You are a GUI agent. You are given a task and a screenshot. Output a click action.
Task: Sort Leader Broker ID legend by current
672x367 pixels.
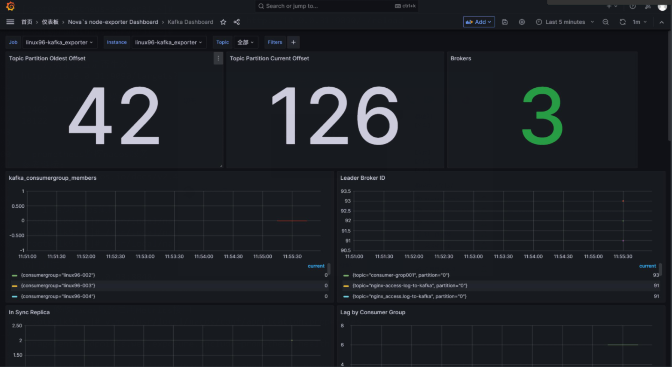[648, 266]
